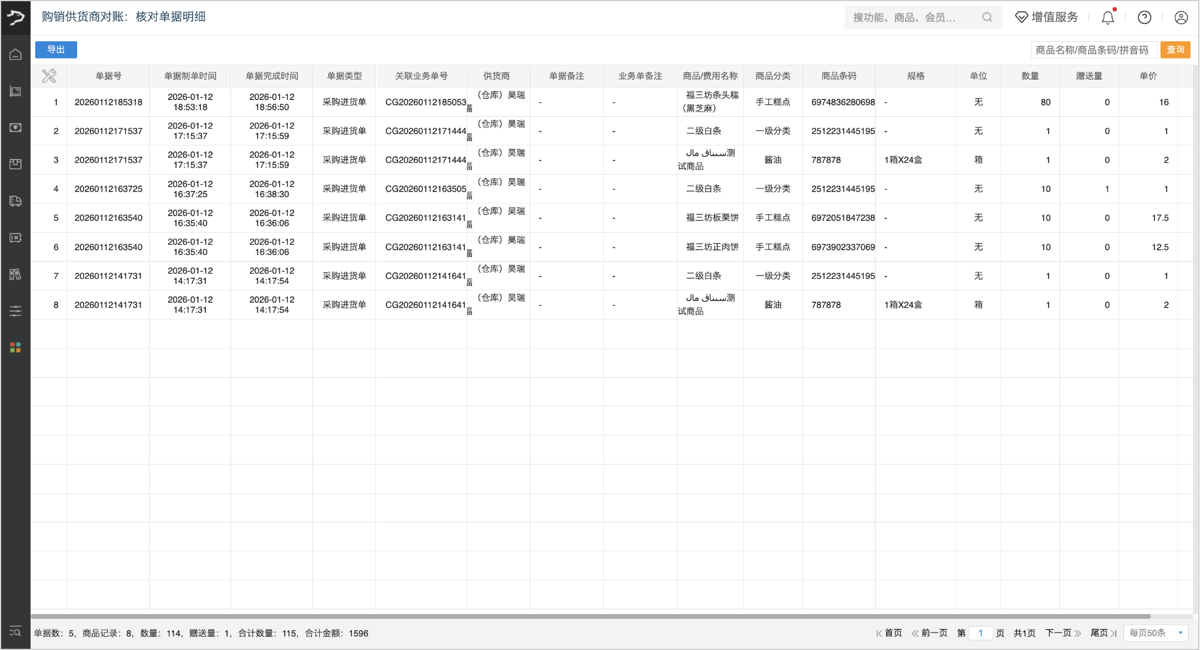The image size is (1200, 650).
Task: Open the sliders settings sidebar icon
Action: pyautogui.click(x=16, y=311)
